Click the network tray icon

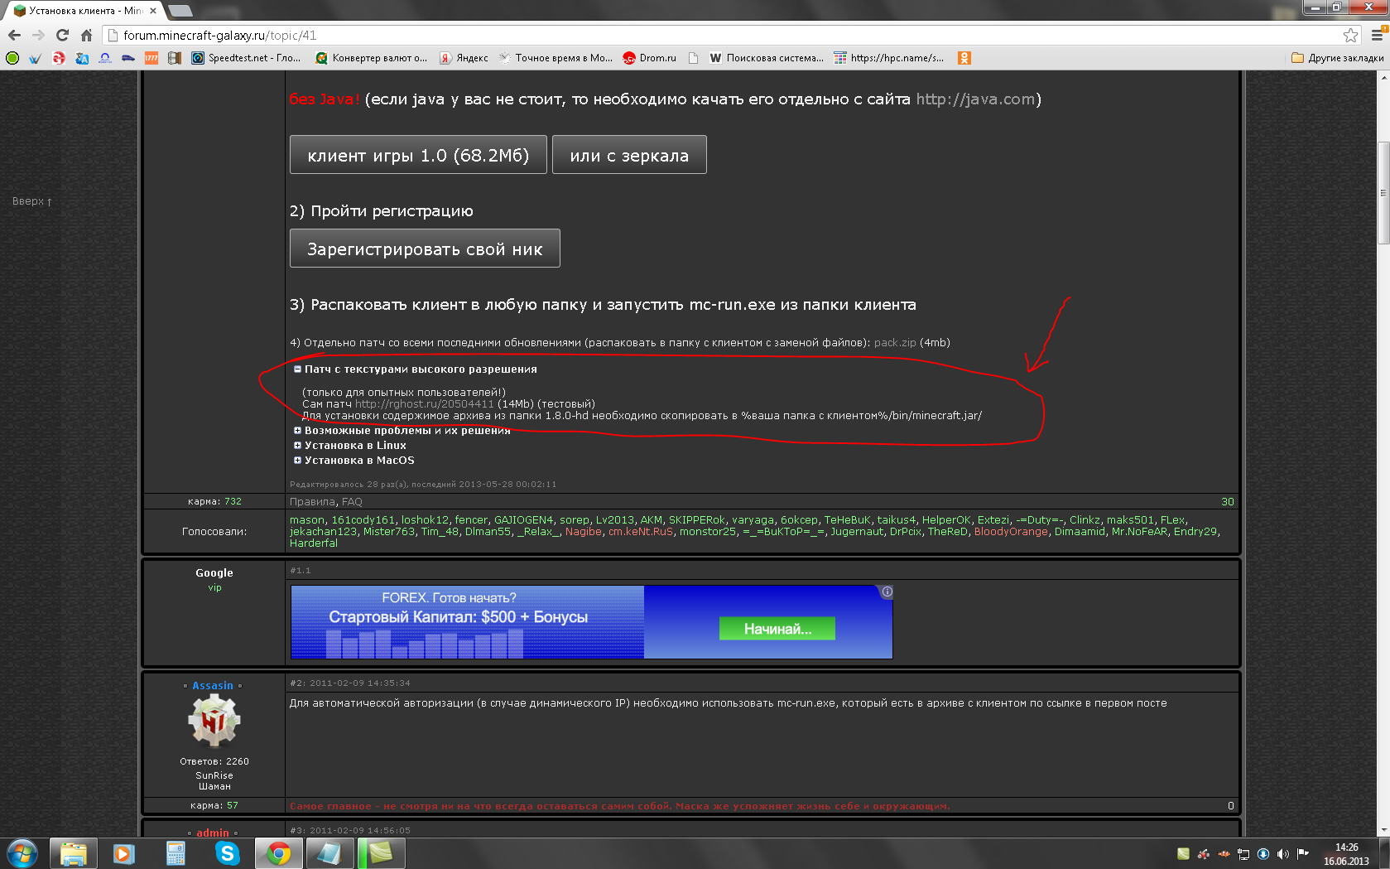tap(1243, 854)
